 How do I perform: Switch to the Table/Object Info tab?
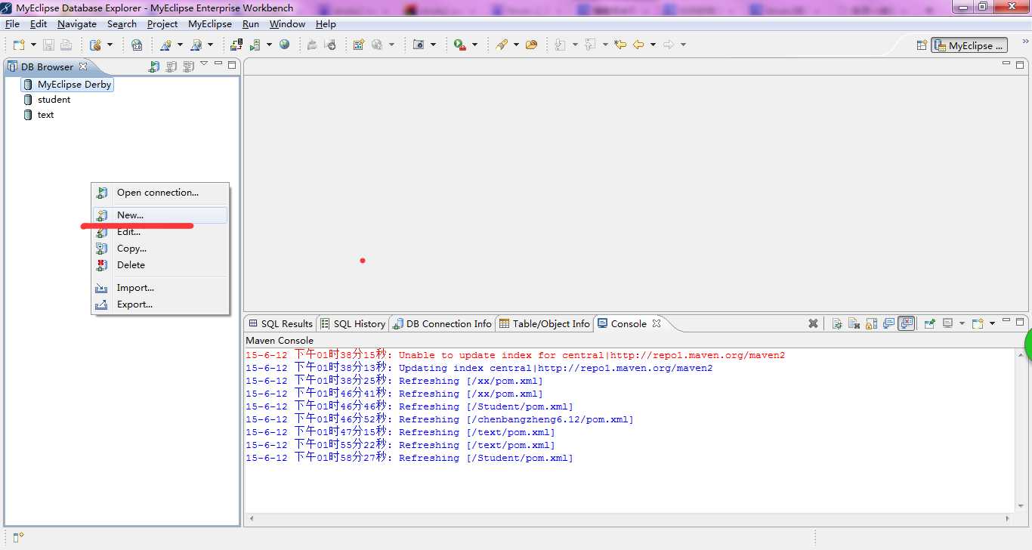(x=545, y=323)
